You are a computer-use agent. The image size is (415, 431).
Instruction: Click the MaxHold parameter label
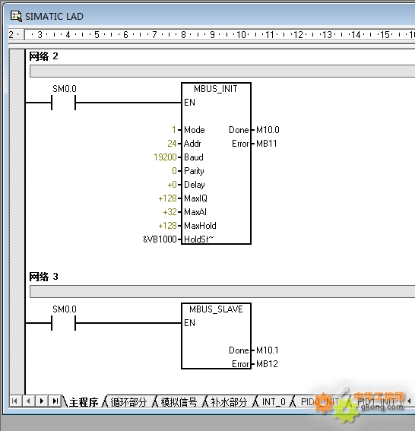point(200,226)
